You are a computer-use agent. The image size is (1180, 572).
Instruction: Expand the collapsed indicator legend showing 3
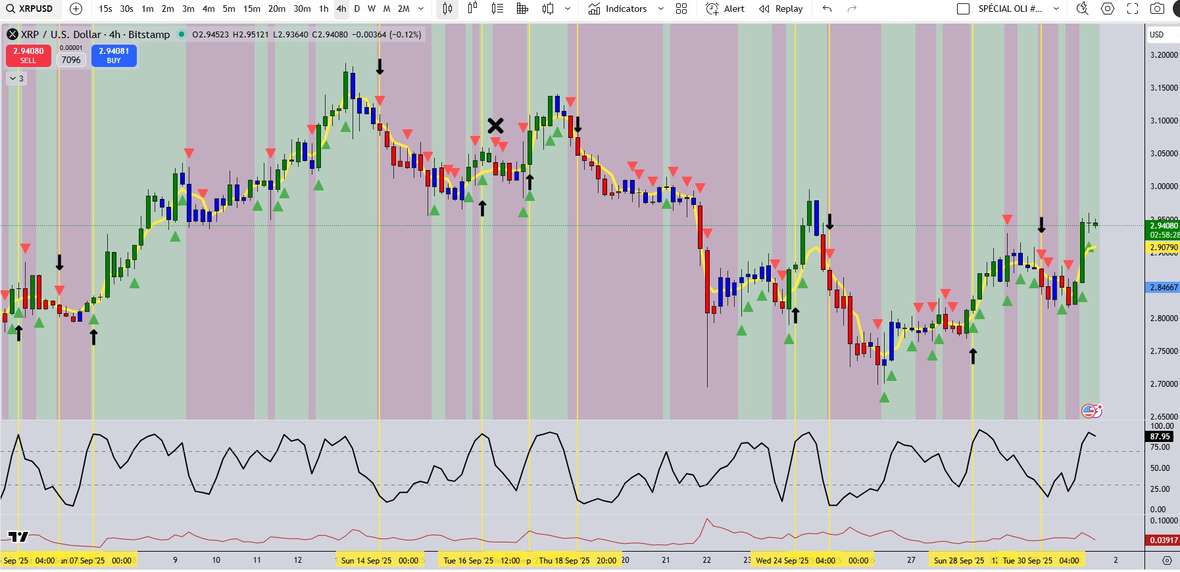16,78
